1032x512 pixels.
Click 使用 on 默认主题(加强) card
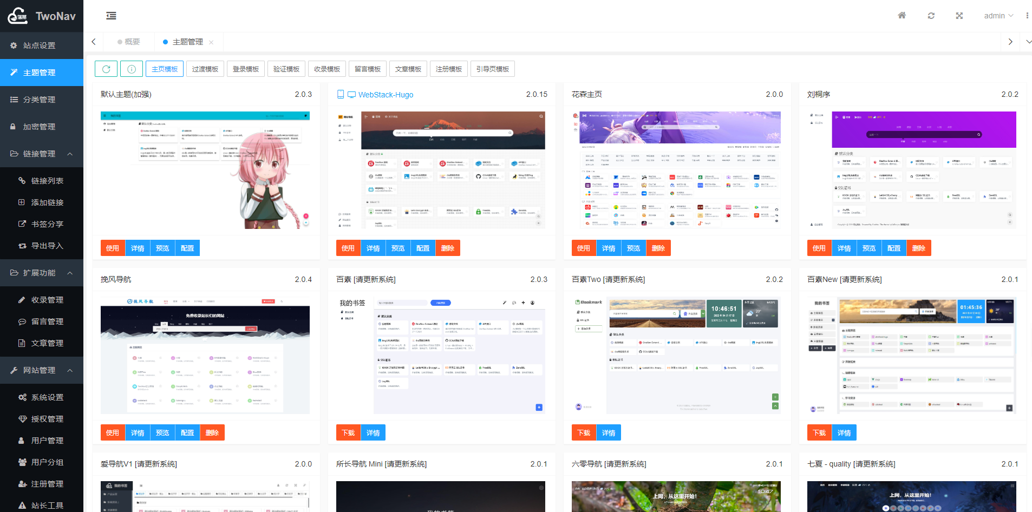coord(113,248)
